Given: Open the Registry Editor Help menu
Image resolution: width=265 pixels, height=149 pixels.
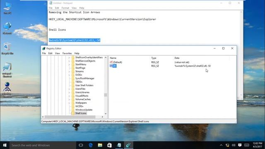Looking at the screenshot, I should tap(77, 53).
